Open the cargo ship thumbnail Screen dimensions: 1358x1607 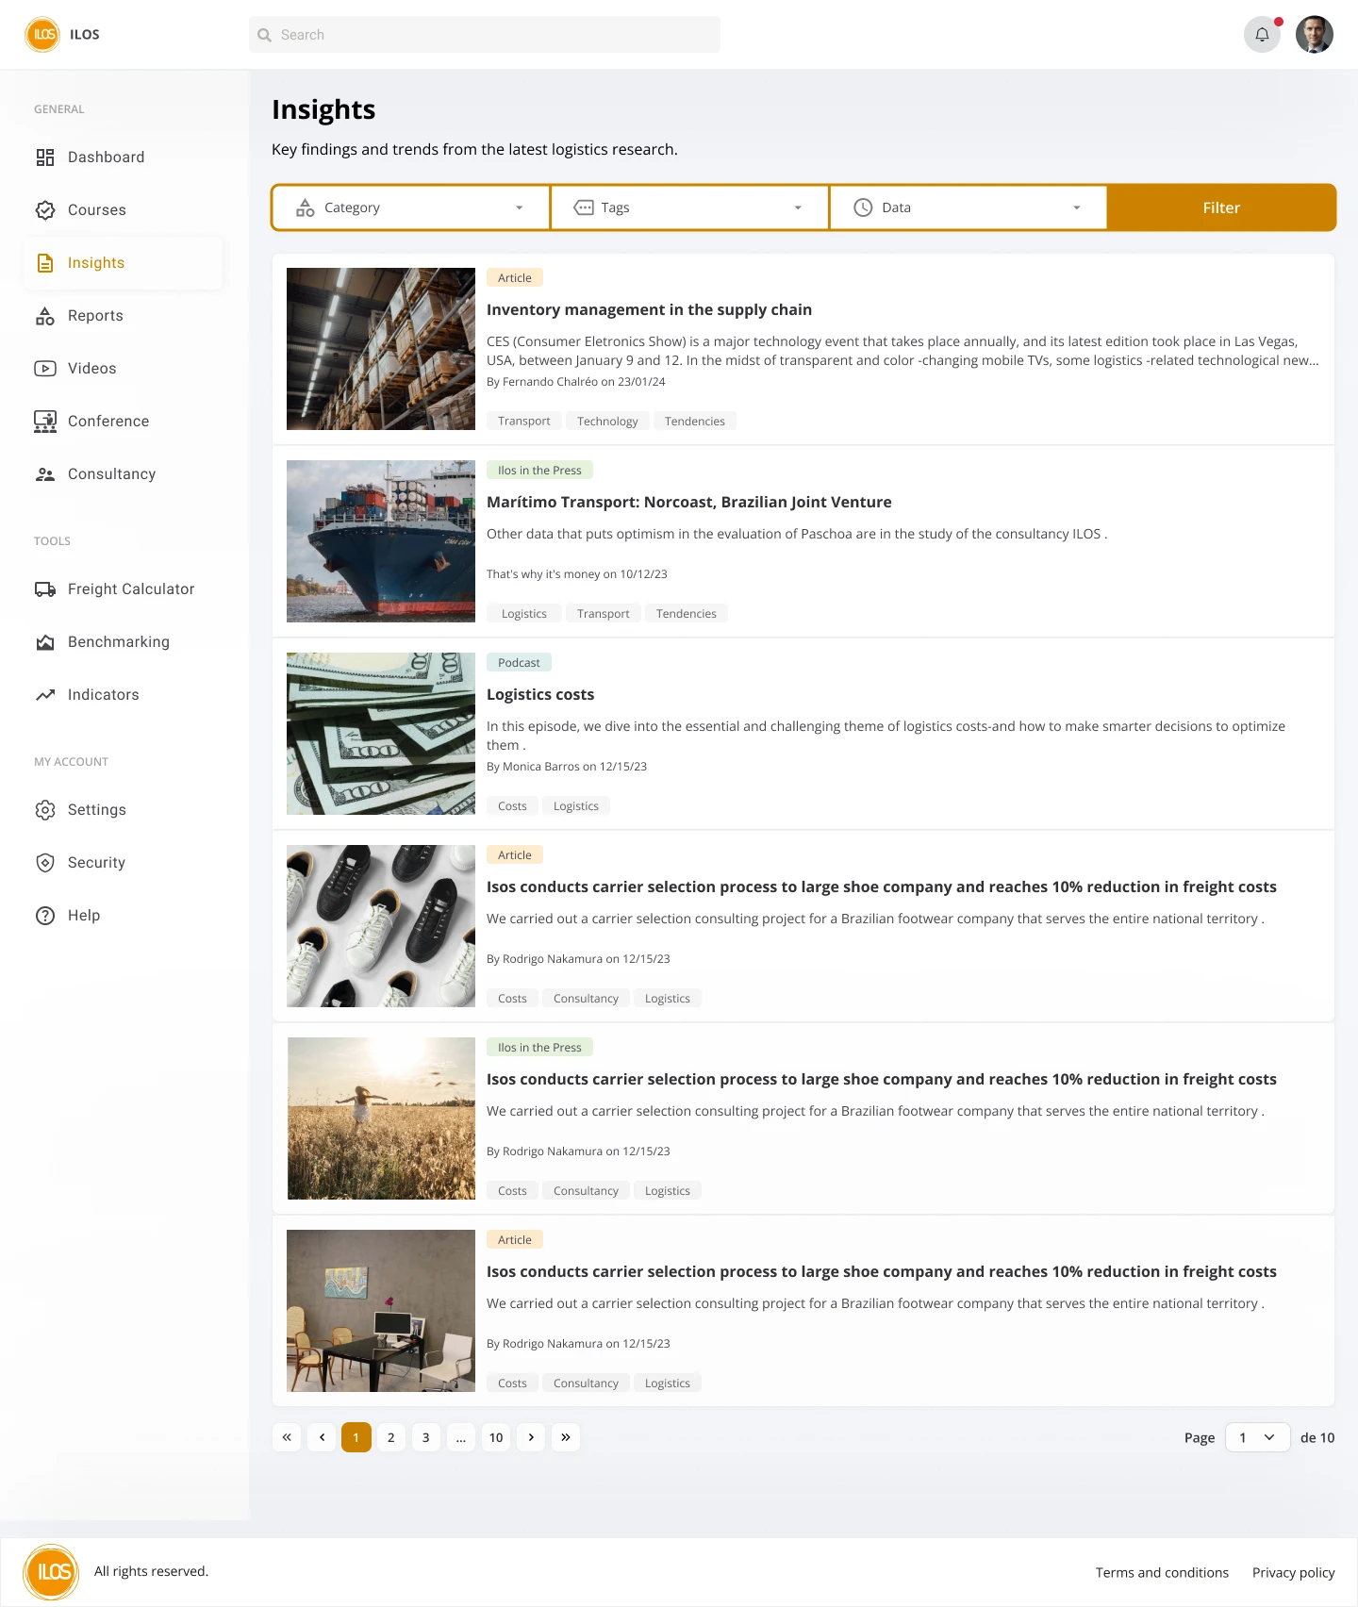[x=381, y=541]
